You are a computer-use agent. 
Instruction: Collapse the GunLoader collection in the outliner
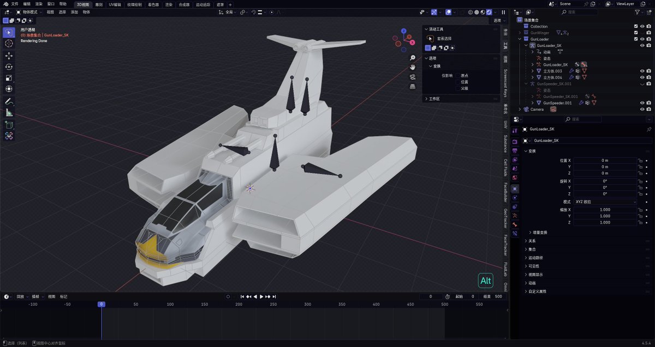[x=519, y=39]
